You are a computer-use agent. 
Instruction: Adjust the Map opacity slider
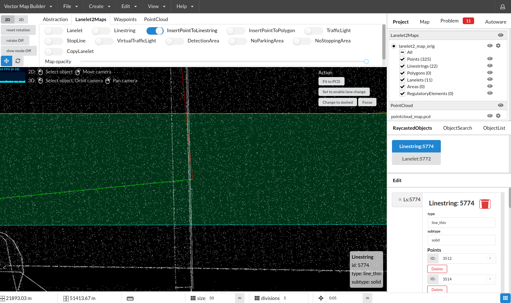(366, 61)
